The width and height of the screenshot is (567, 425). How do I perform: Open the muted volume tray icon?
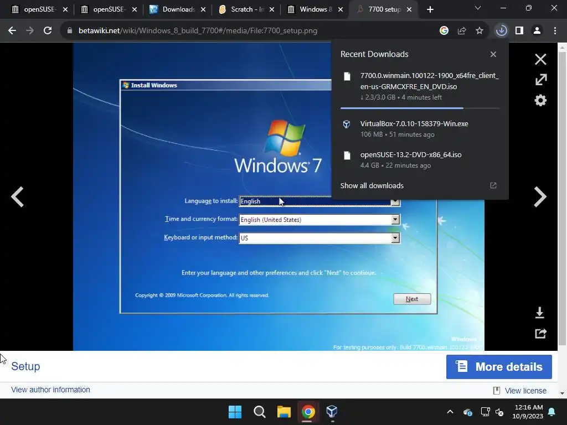tap(499, 412)
